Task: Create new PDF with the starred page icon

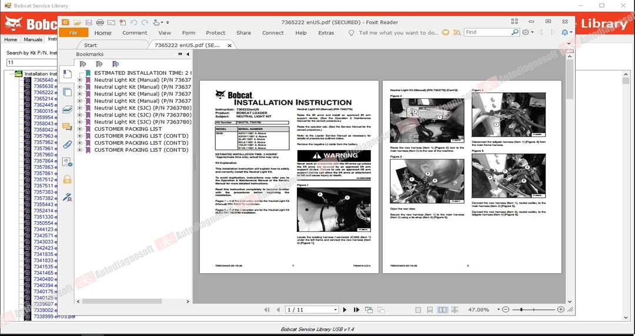Action: click(122, 23)
